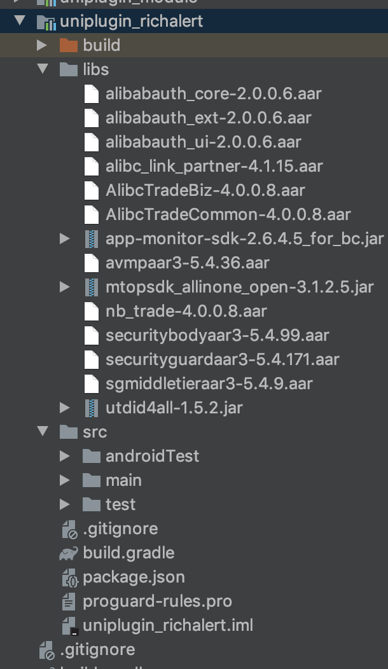This screenshot has height=669, width=388.
Task: Expand the build folder arrow
Action: pos(42,45)
